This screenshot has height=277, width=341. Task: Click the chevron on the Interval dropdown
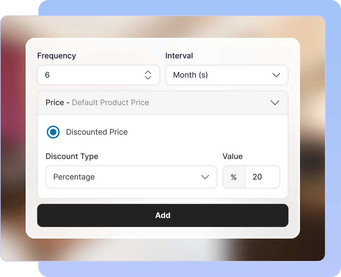click(x=276, y=75)
